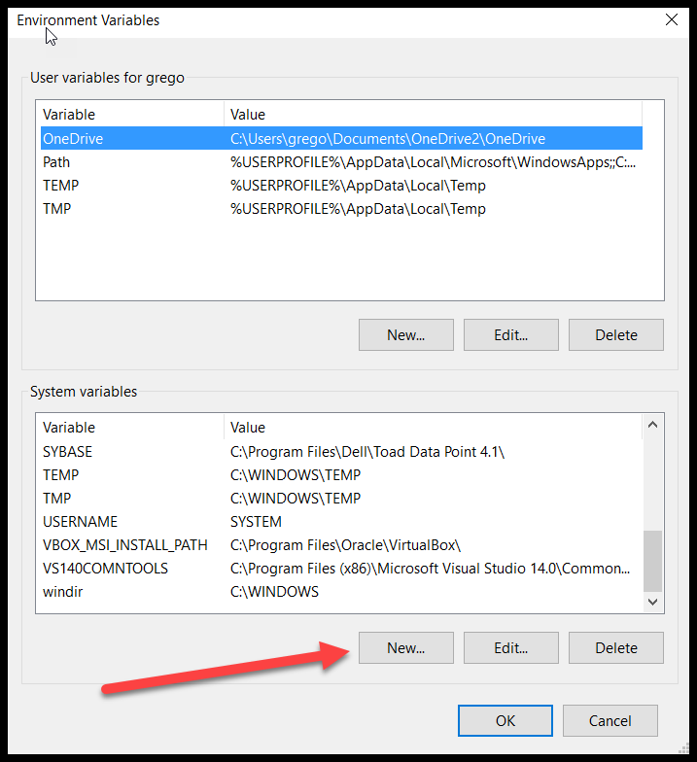Click OneDrive value C:\Users\grego\Documents\OneDrive2\OneDrive
Screen dimensions: 697x762
coord(387,138)
